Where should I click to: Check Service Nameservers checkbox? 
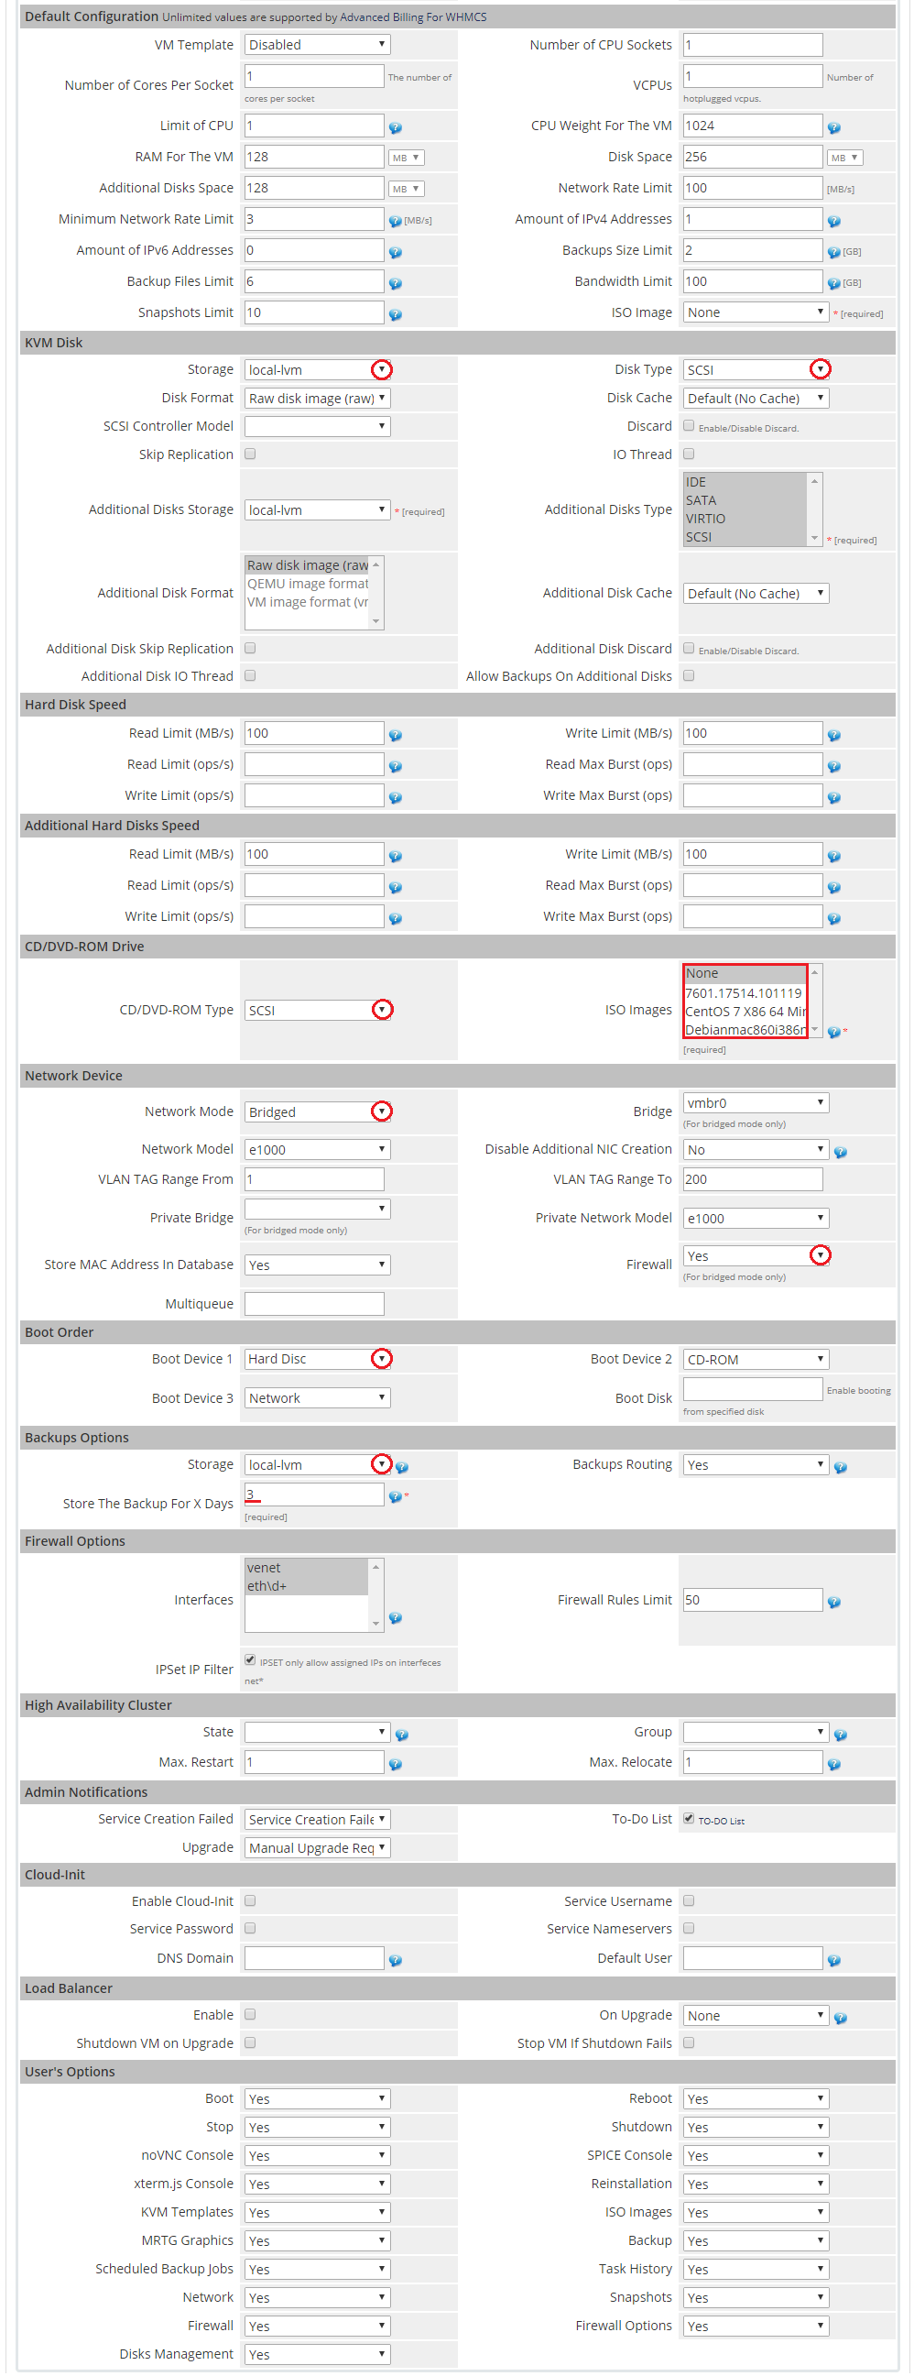[x=689, y=1929]
